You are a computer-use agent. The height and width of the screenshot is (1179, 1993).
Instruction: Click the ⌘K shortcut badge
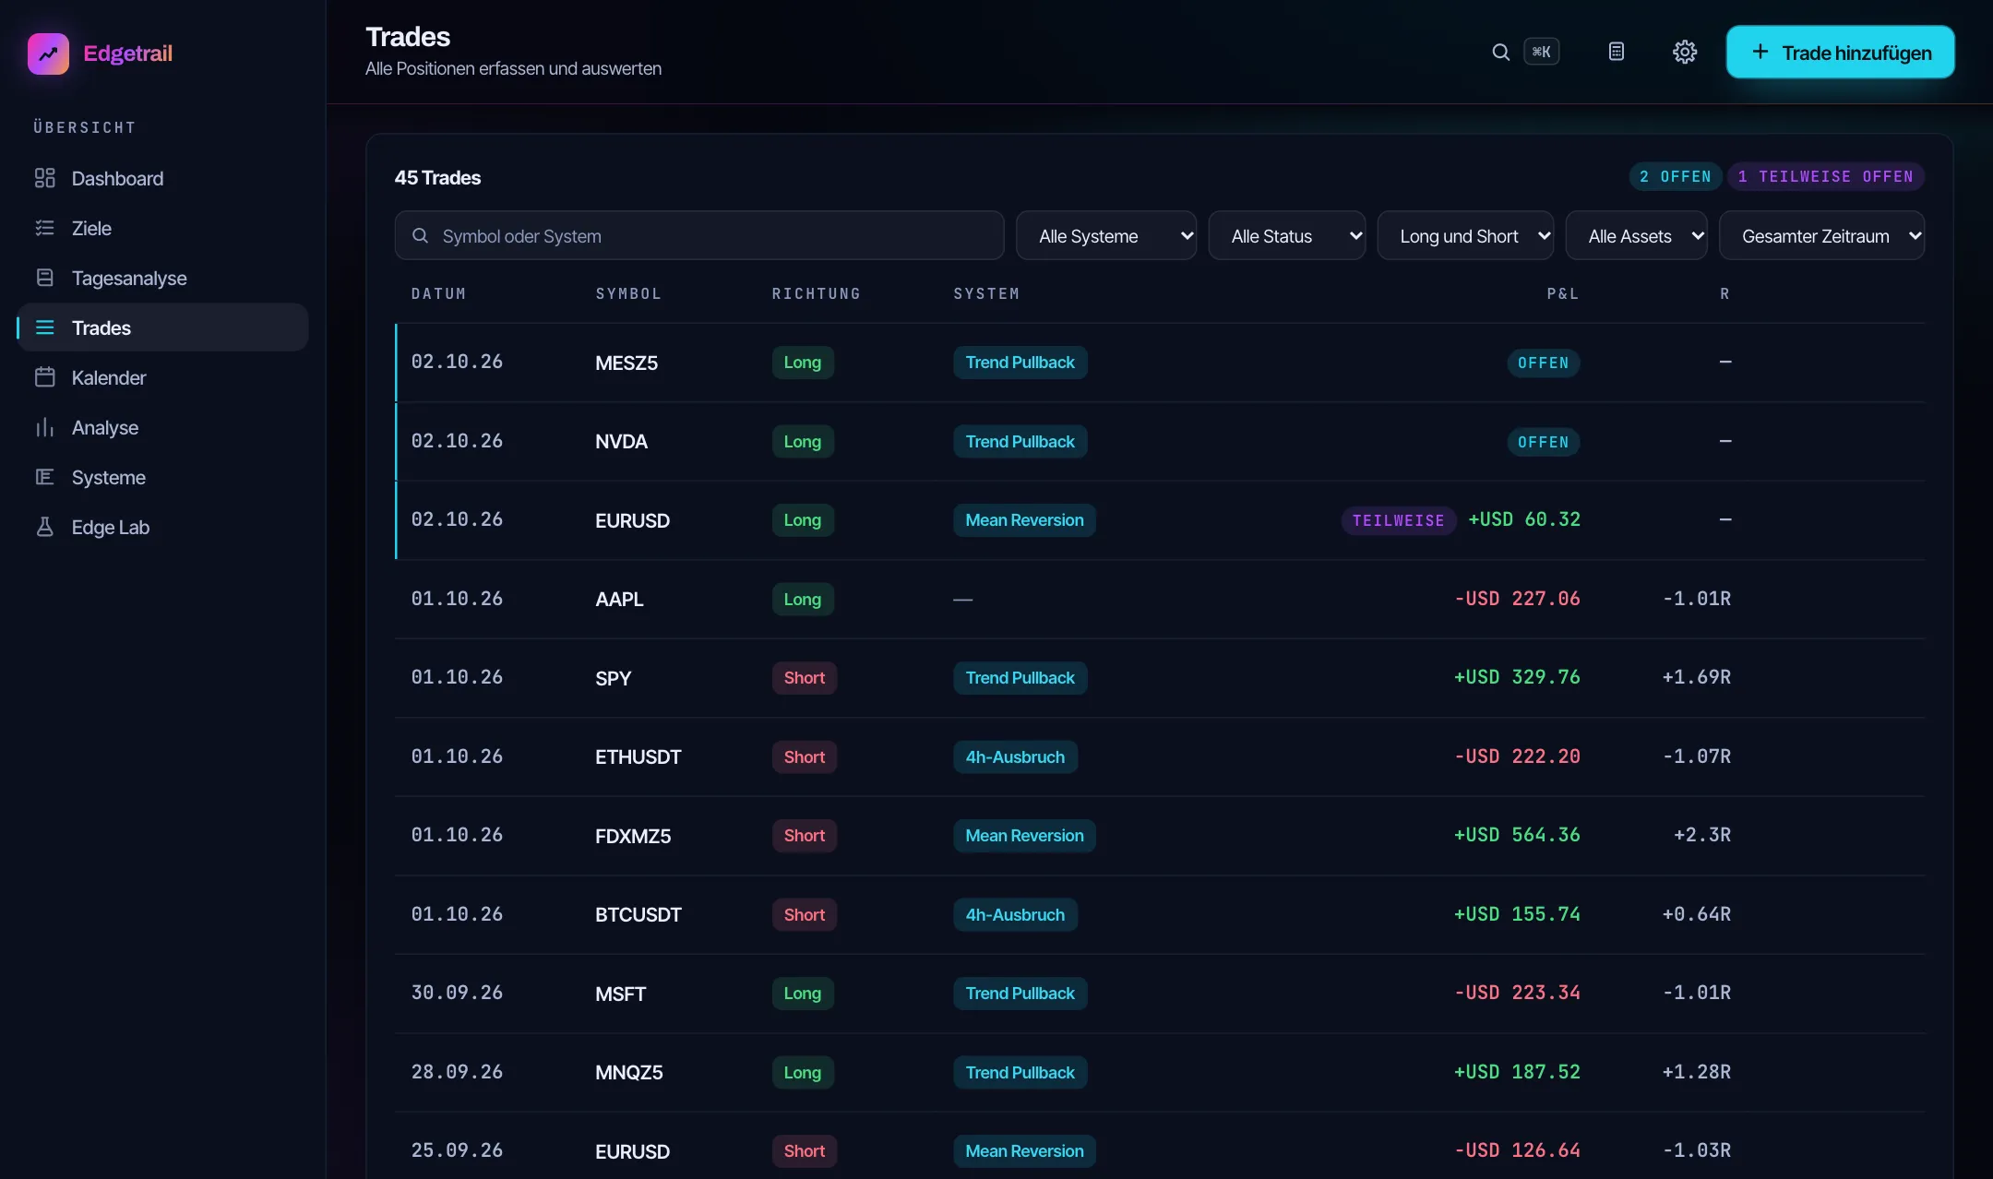(1541, 52)
